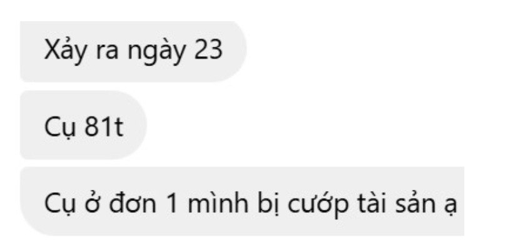The image size is (531, 251).
Task: Click the word "mình" in third message
Action: coord(218,204)
